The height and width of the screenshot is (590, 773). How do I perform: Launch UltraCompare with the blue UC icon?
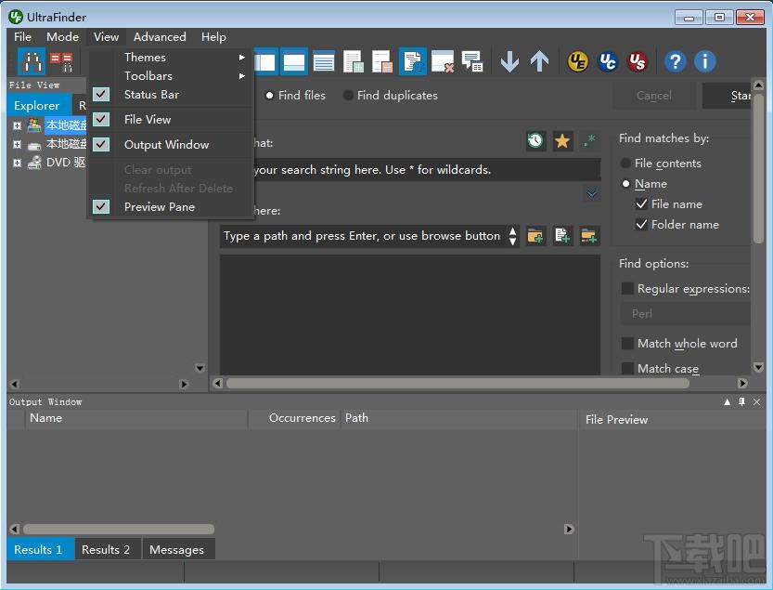pos(608,61)
